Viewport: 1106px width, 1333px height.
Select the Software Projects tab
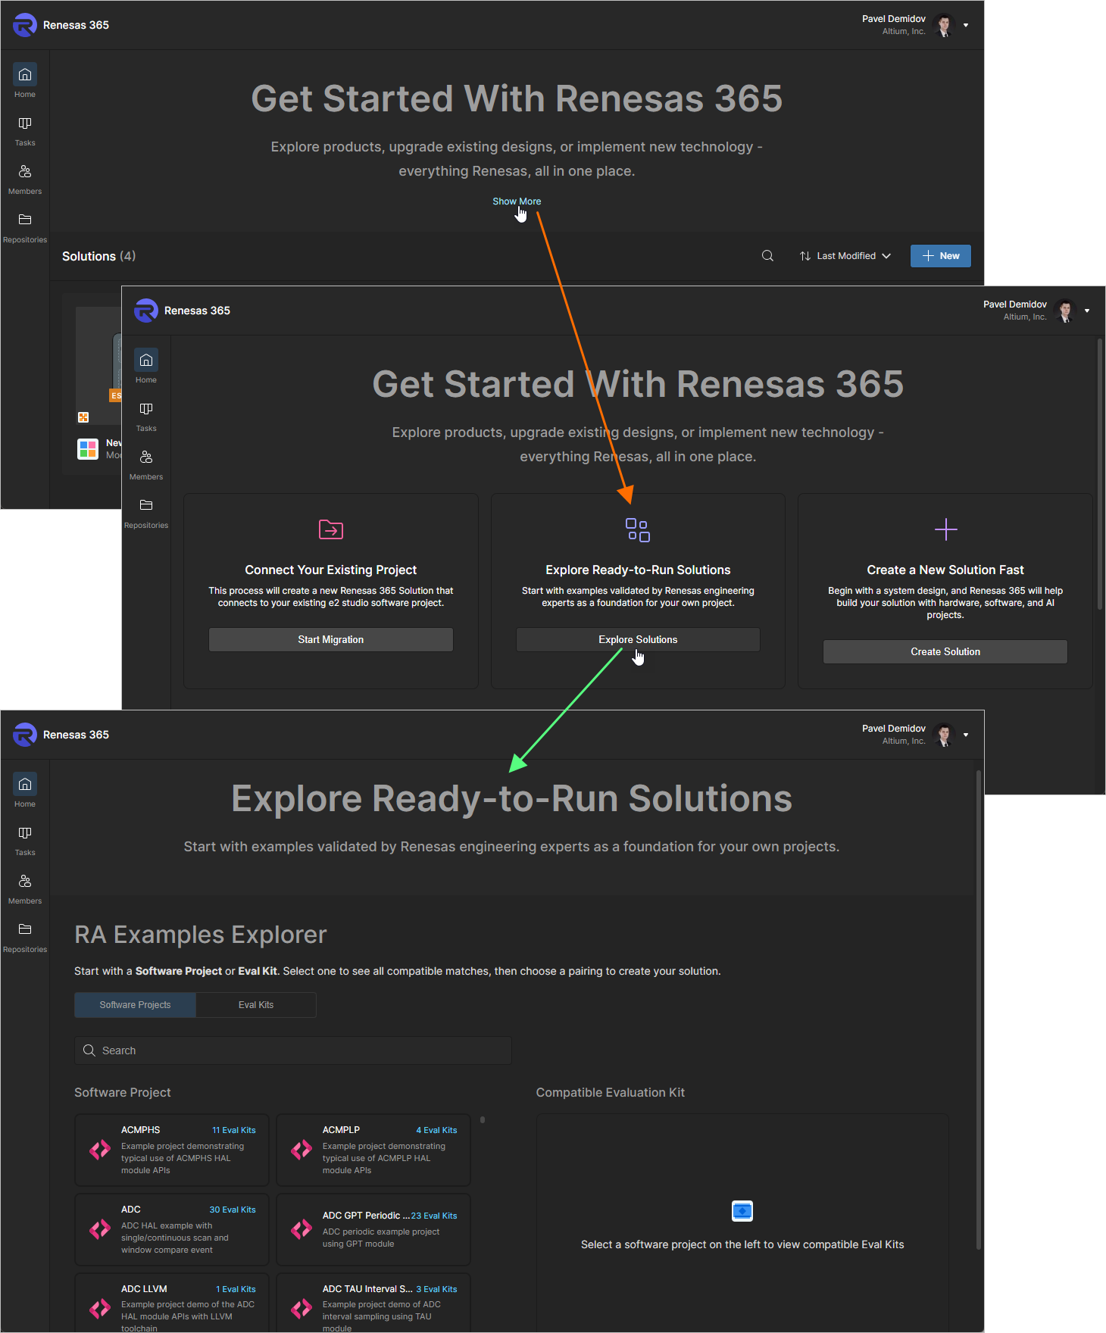135,1005
